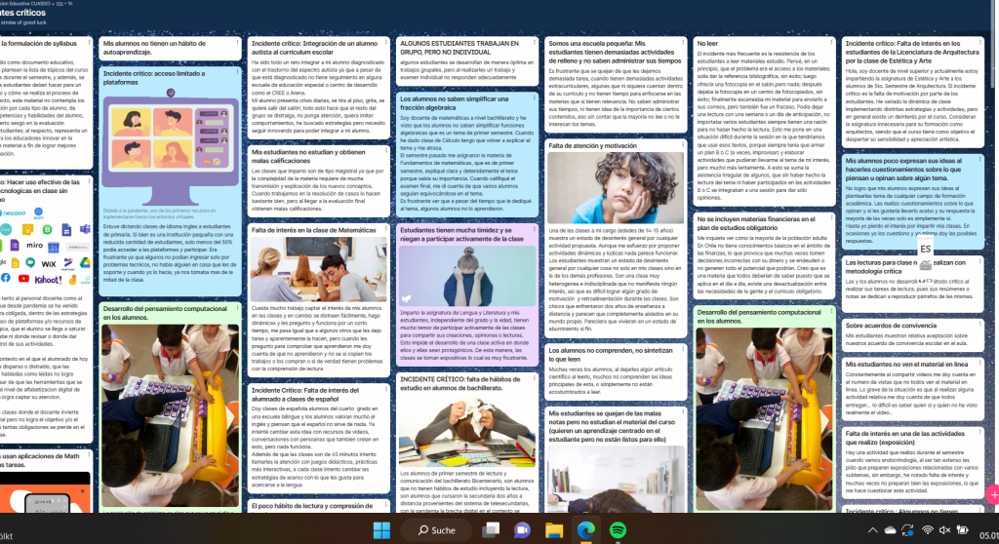
Task: Open Task View in the taskbar
Action: tap(491, 529)
